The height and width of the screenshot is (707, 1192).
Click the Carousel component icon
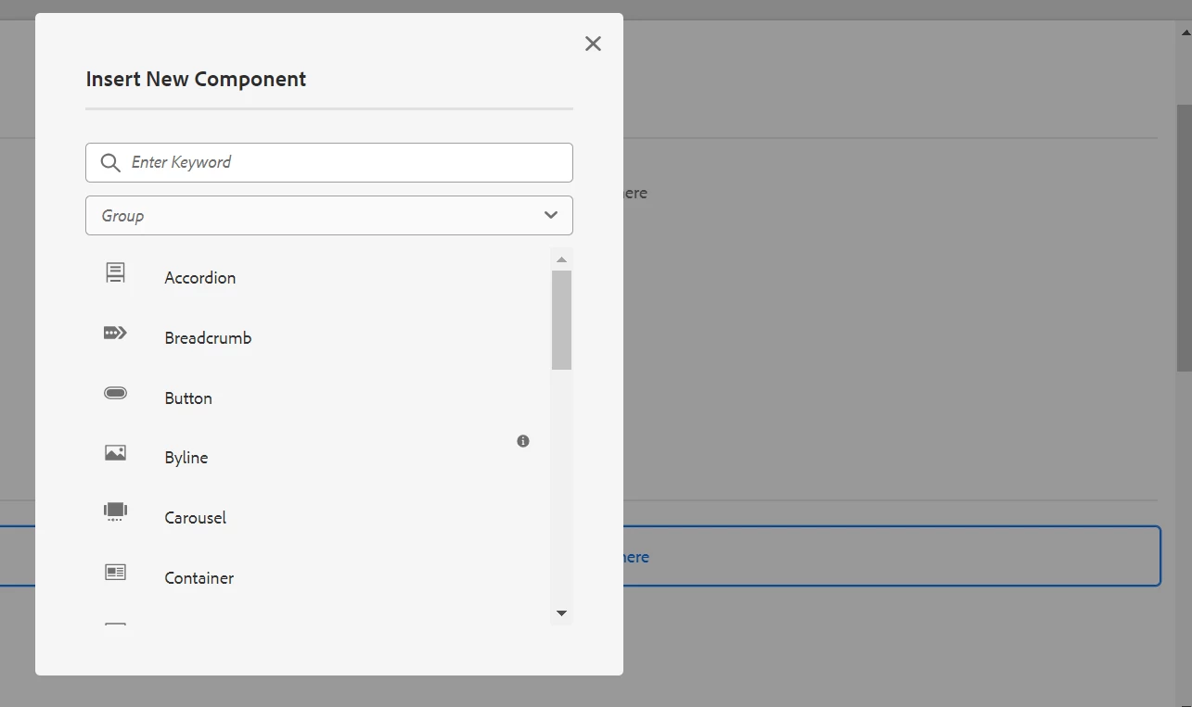pos(115,511)
